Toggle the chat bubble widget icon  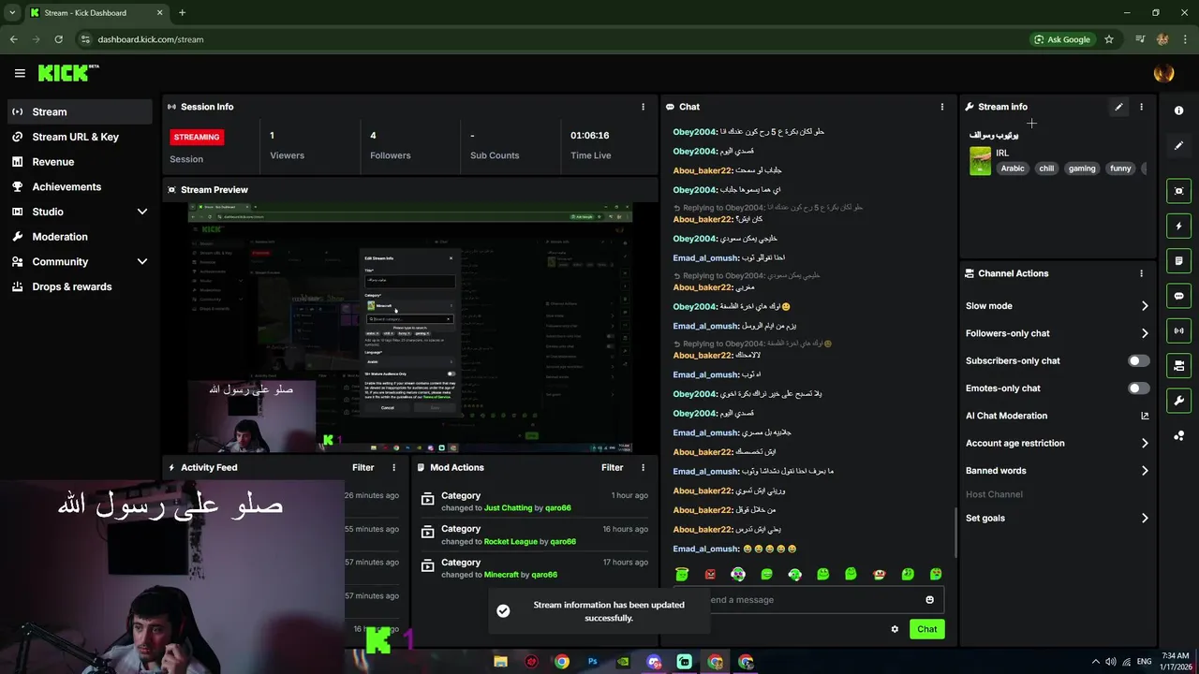(x=1178, y=296)
